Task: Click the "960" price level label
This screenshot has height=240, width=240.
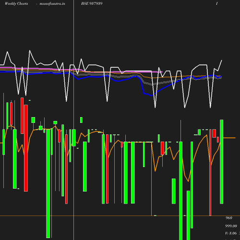Action: click(229, 218)
